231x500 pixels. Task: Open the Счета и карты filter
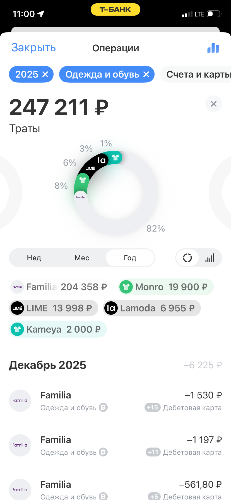[x=198, y=74]
